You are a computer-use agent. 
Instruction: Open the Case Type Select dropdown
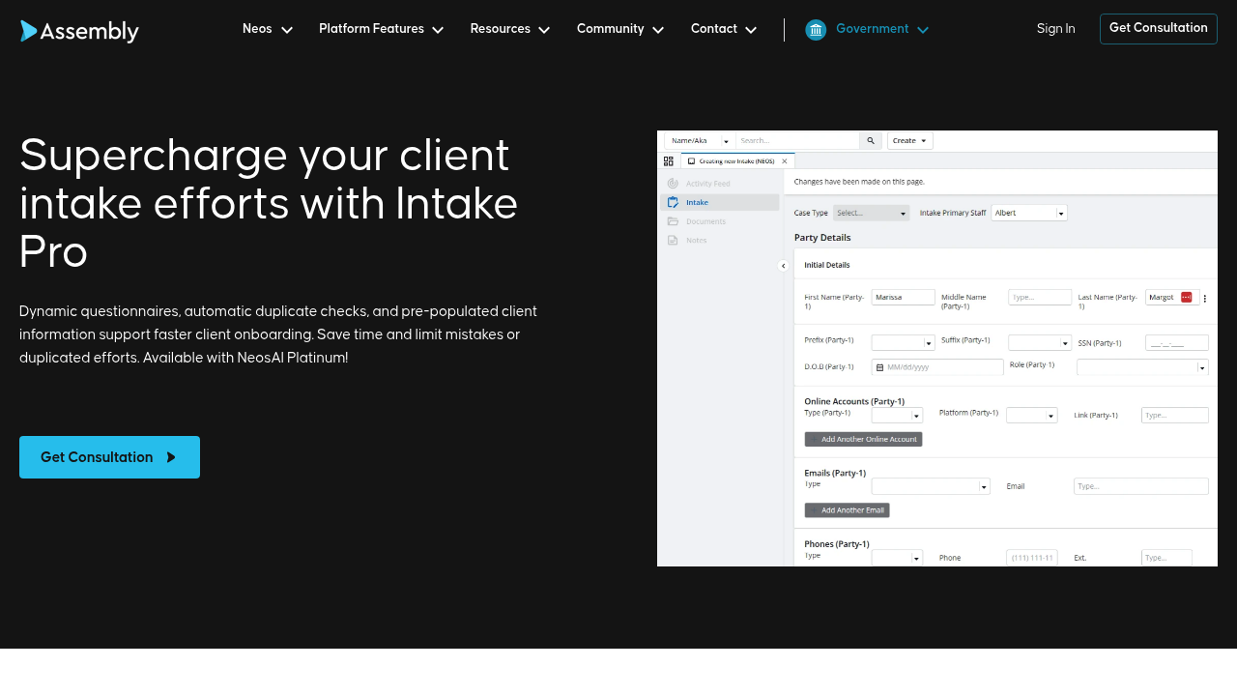coord(871,213)
